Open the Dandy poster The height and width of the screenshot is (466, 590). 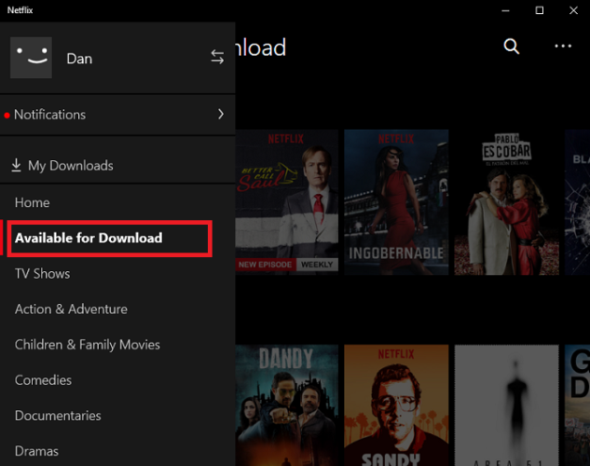287,405
